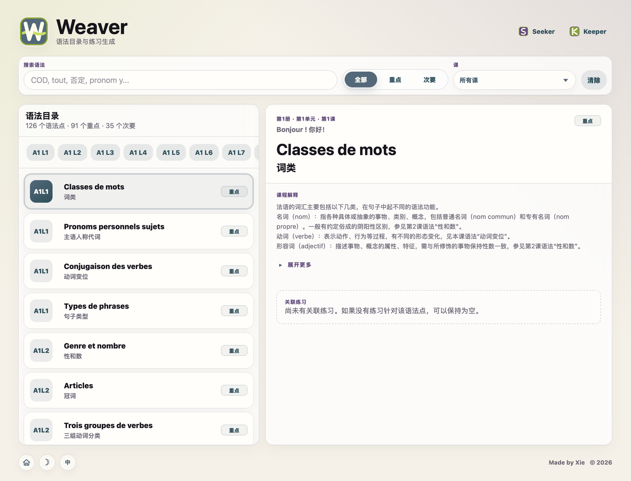Viewport: 631px width, 481px height.
Task: Open Articles grammar item
Action: point(138,390)
